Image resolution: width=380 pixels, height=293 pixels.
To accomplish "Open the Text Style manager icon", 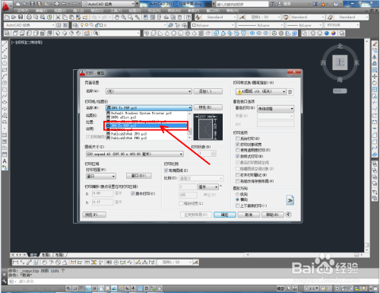I will click(198, 18).
